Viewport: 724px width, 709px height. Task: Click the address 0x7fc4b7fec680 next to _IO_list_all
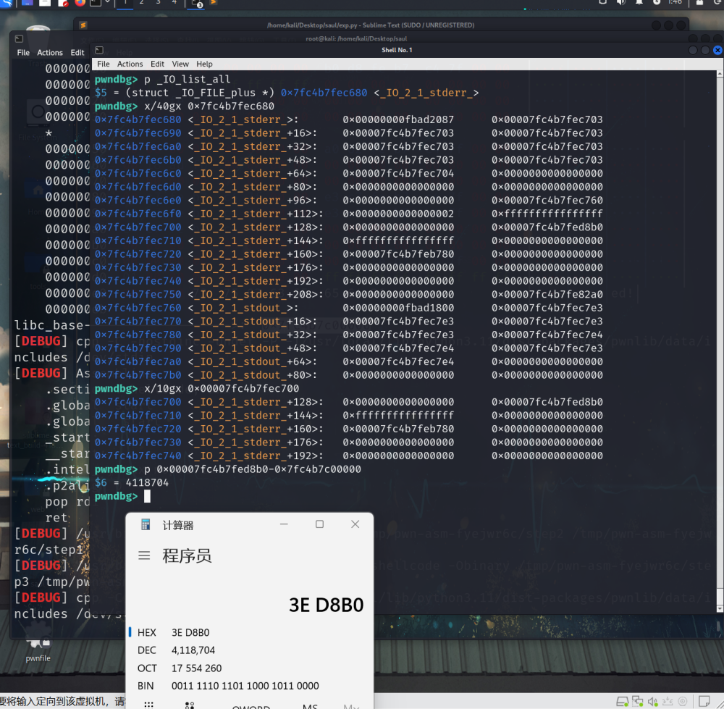[324, 93]
